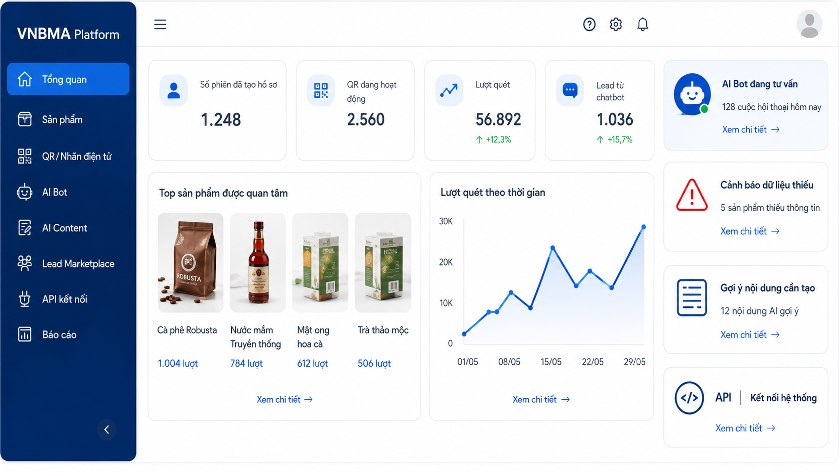Click the user avatar in header

click(x=809, y=24)
